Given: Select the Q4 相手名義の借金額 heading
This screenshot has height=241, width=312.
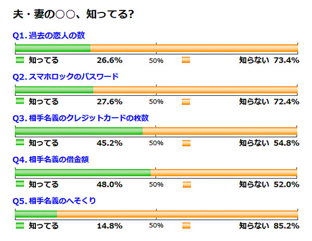Looking at the screenshot, I should tap(50, 159).
